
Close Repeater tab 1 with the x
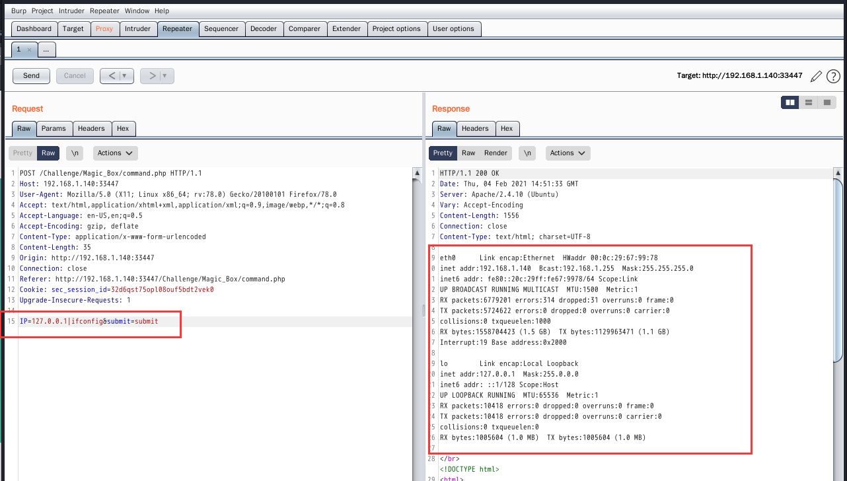click(29, 50)
